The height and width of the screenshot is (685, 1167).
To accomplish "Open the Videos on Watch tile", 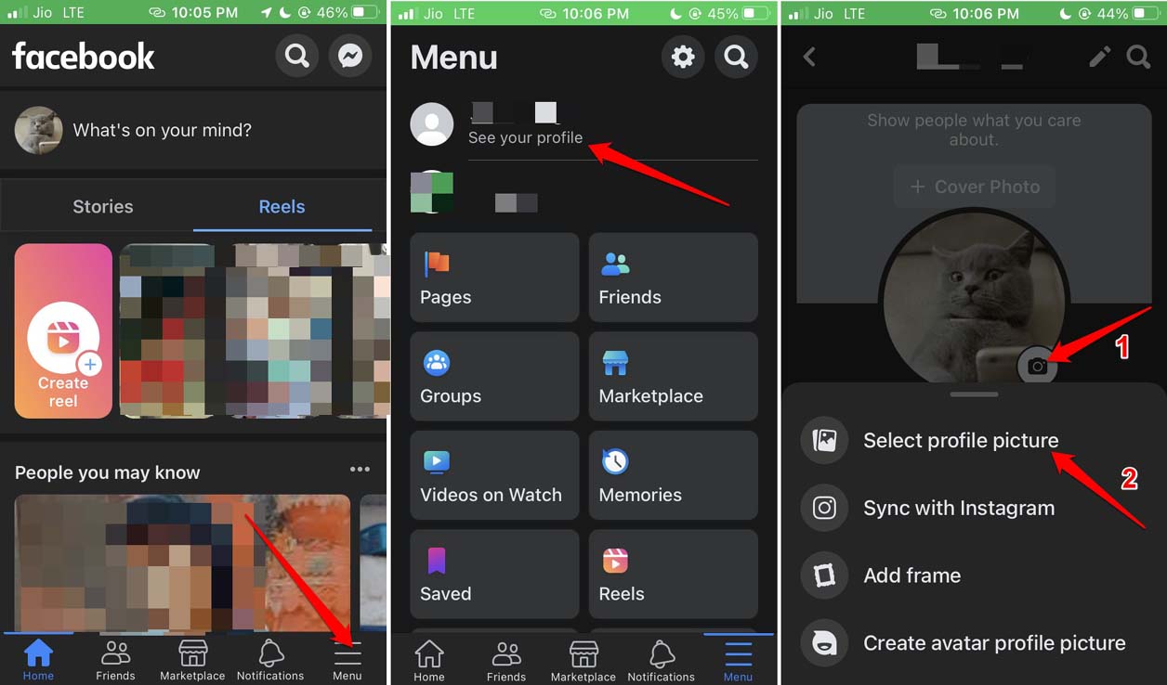I will pyautogui.click(x=494, y=475).
